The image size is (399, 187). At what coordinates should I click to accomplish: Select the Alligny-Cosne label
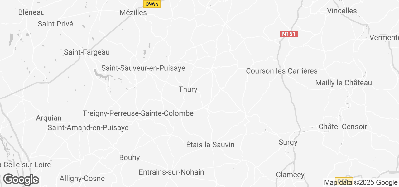(x=82, y=179)
